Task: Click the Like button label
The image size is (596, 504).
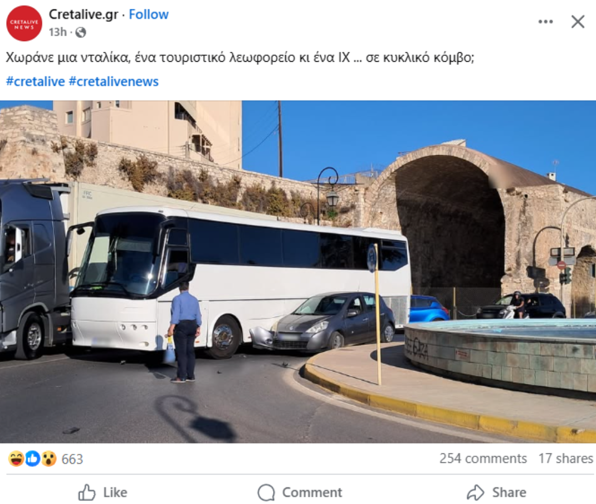Action: pyautogui.click(x=115, y=493)
